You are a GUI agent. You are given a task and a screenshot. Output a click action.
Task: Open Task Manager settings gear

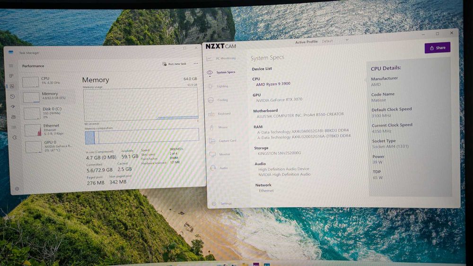pyautogui.click(x=17, y=189)
